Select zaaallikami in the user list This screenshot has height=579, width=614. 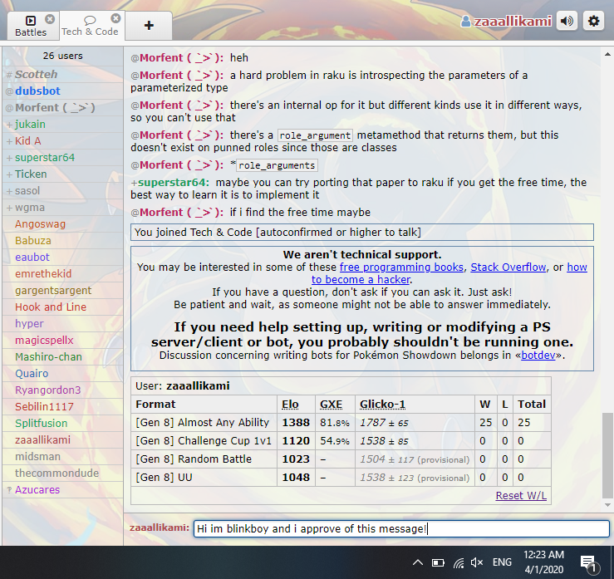62,440
